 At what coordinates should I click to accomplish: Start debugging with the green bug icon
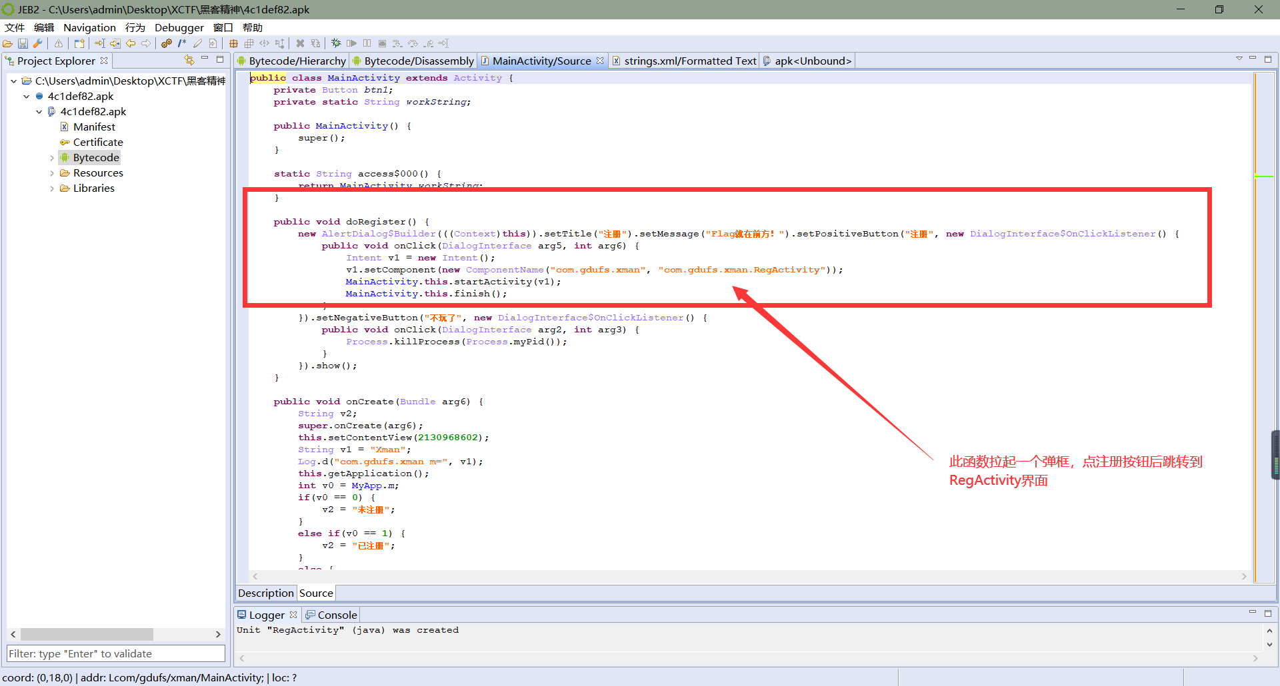pyautogui.click(x=337, y=43)
